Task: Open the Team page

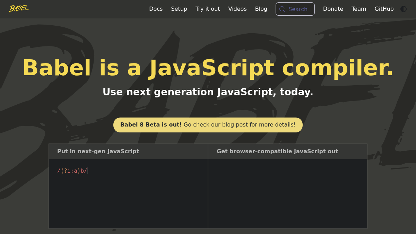Action: click(359, 9)
